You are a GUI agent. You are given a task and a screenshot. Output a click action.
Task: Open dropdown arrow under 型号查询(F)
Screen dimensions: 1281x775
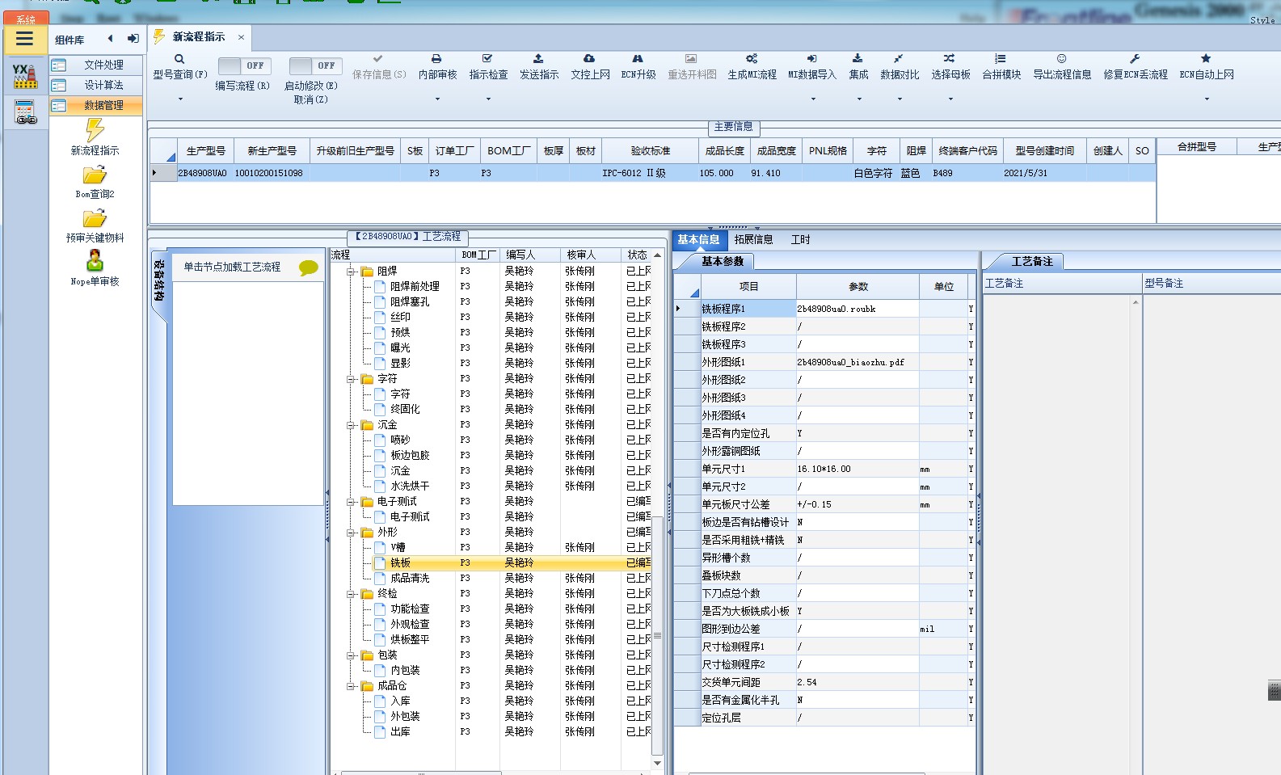(x=179, y=99)
